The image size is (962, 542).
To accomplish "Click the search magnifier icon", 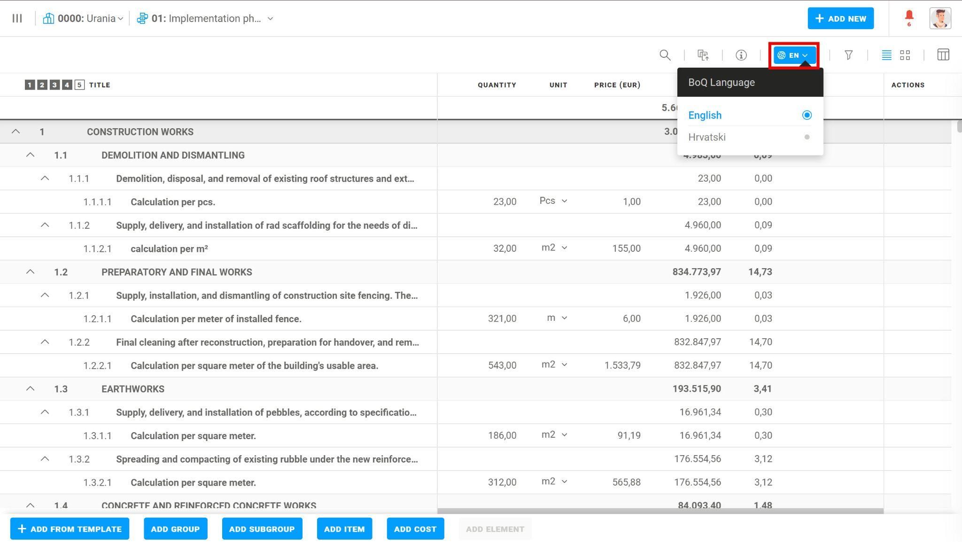I will pyautogui.click(x=665, y=55).
